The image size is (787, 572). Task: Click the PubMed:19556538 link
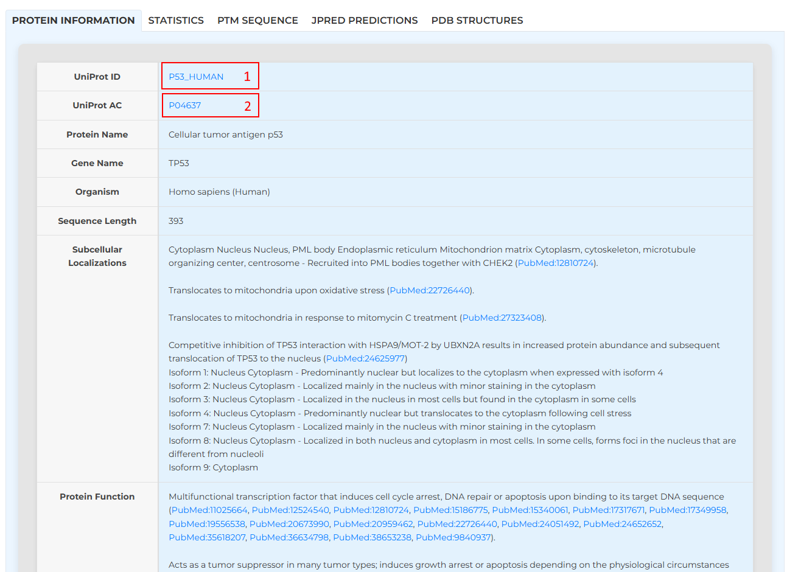(x=207, y=524)
